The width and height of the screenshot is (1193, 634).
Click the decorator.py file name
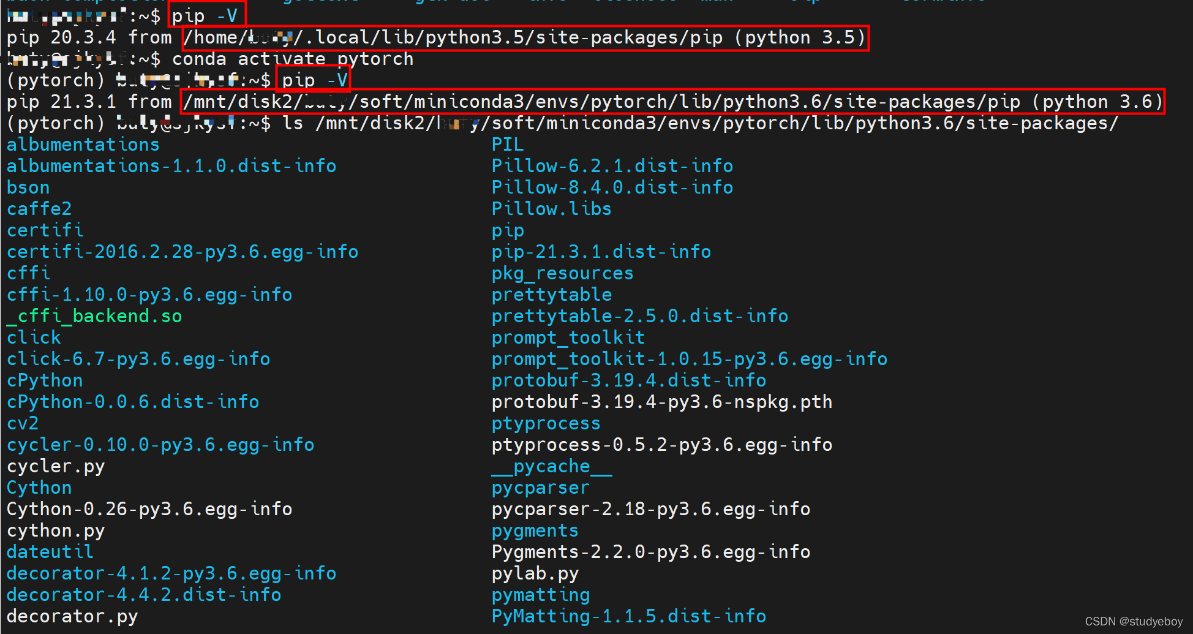click(x=72, y=616)
